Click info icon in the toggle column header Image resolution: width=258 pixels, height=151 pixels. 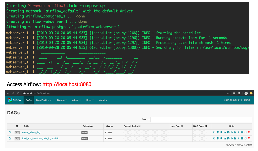point(17,126)
